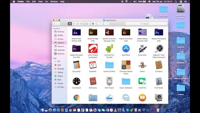
Task: Open the Edit menu
Action: (34, 2)
